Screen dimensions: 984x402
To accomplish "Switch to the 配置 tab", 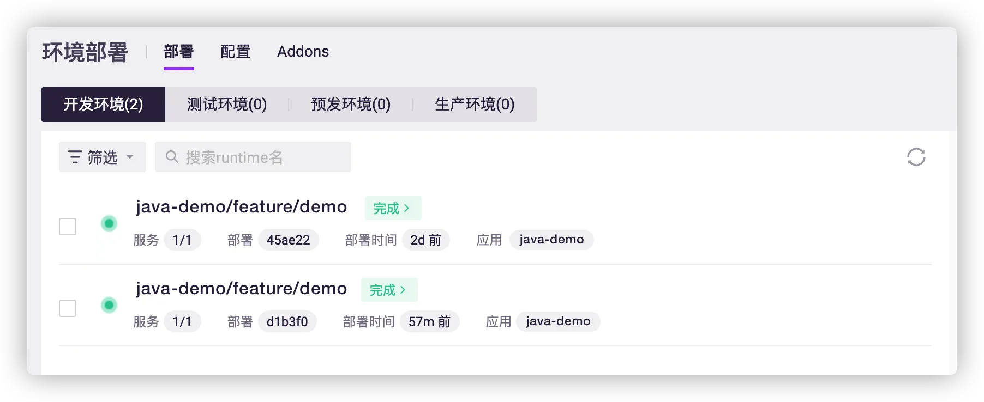I will [235, 52].
